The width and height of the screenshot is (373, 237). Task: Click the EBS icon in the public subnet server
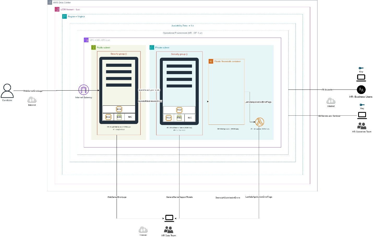pyautogui.click(x=119, y=117)
